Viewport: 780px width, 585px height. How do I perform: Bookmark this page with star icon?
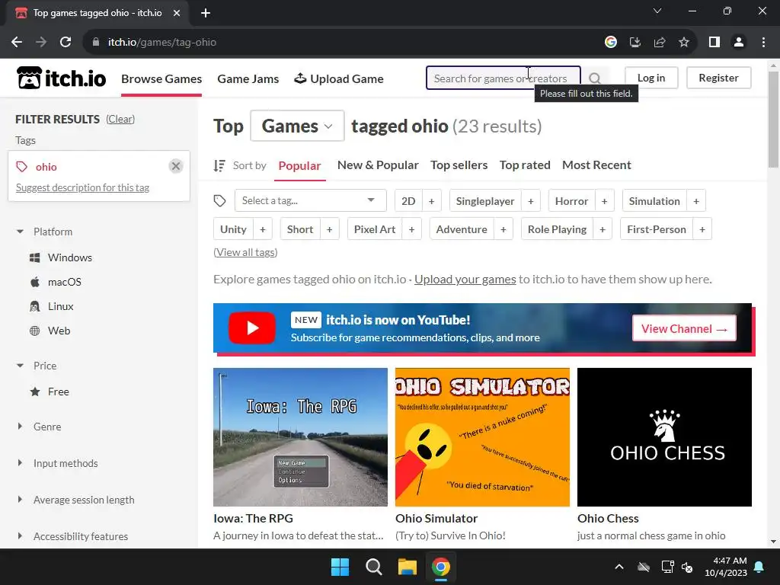click(684, 43)
